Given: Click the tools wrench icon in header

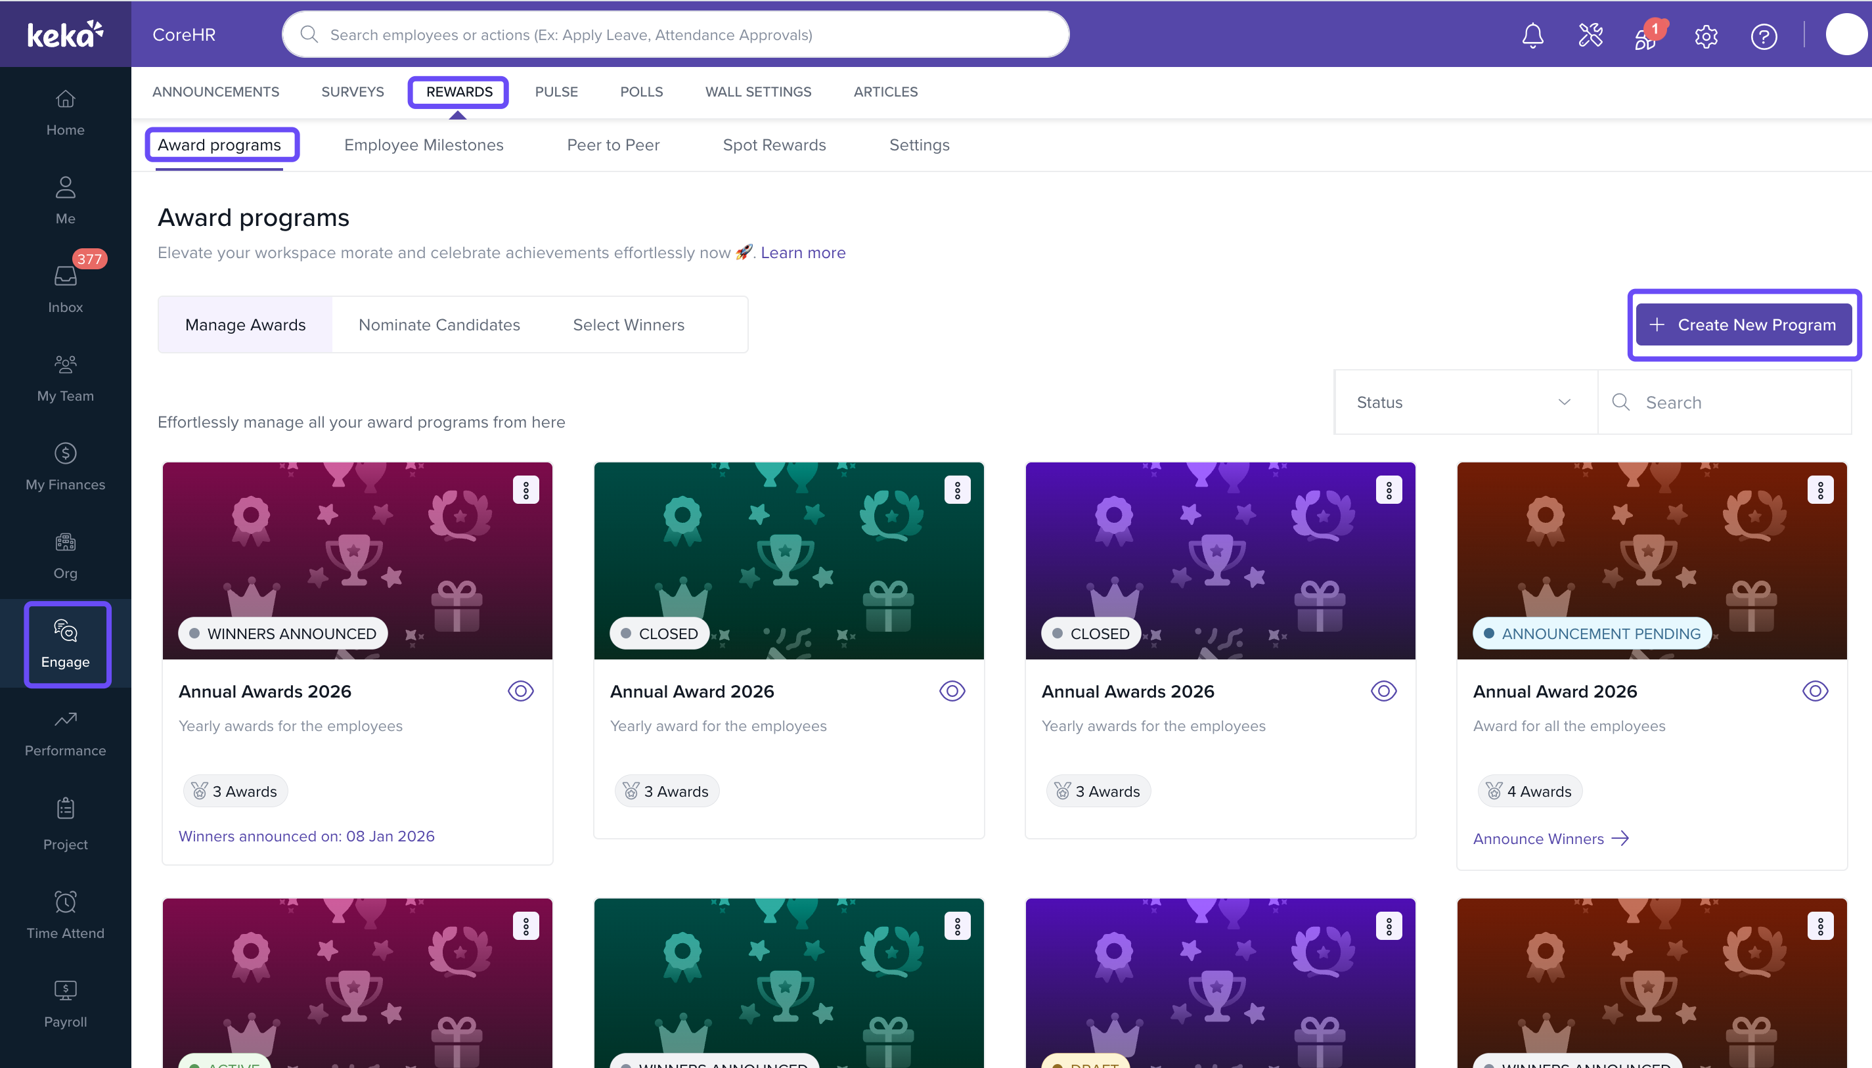Looking at the screenshot, I should [1590, 35].
